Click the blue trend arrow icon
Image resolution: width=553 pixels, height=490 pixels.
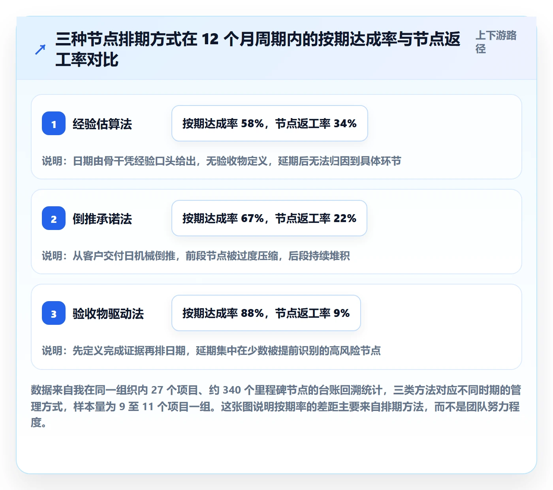(40, 49)
